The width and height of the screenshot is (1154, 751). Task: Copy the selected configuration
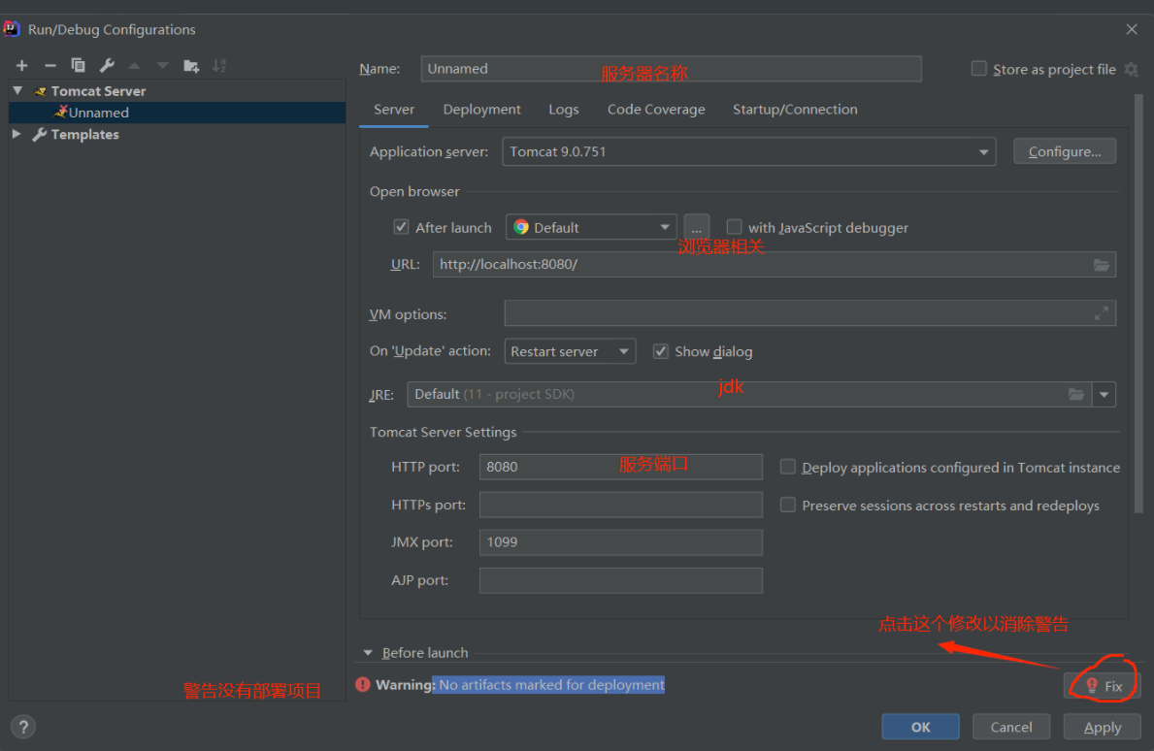78,65
